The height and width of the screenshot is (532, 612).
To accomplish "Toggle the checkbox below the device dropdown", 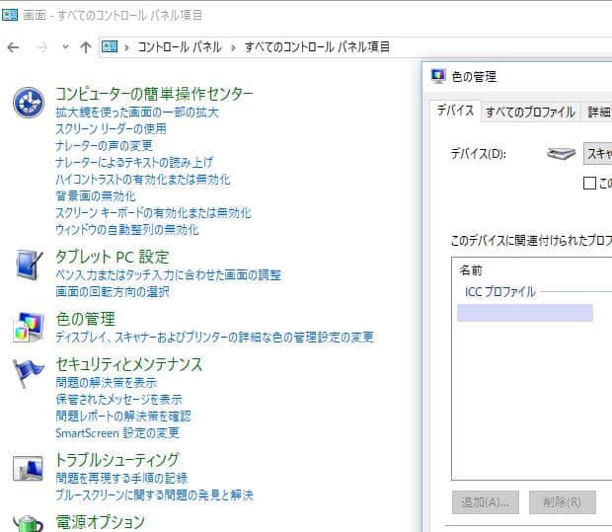I will tap(590, 183).
